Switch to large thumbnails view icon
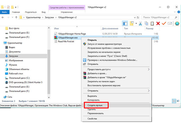This screenshot has height=126, width=181. pyautogui.click(x=178, y=101)
